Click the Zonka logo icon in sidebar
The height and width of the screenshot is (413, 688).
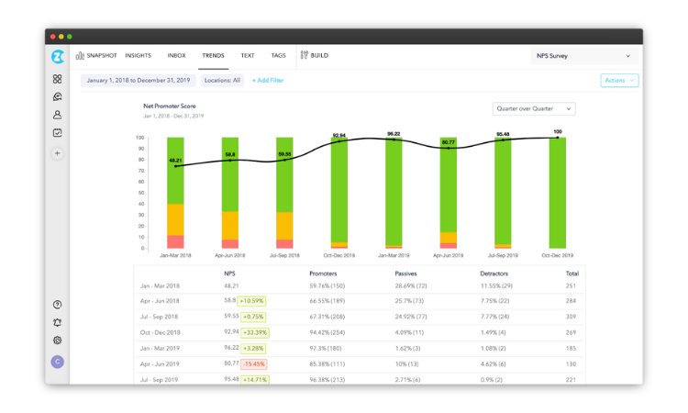[58, 57]
